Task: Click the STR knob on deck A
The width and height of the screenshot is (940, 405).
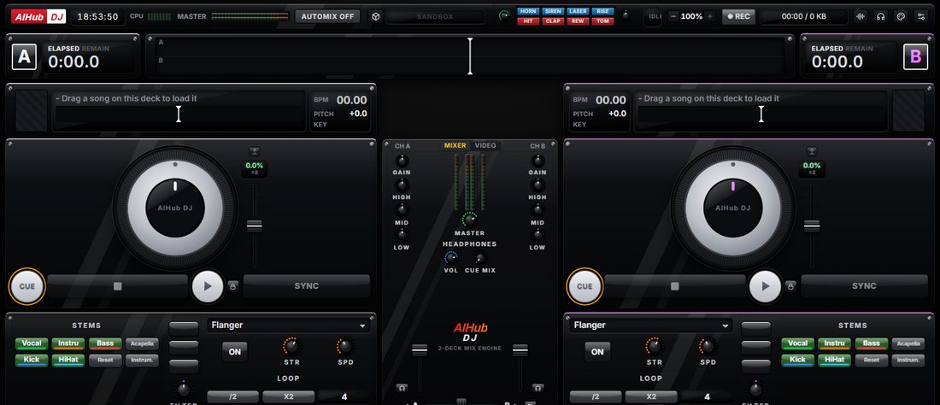Action: 291,346
